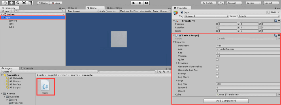Select the Rotate tool
The height and width of the screenshot is (105, 281).
(x=18, y=3)
